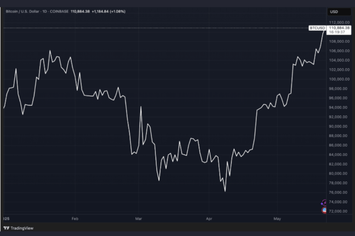Click the May label on the time axis
This screenshot has width=355, height=236.
point(277,219)
